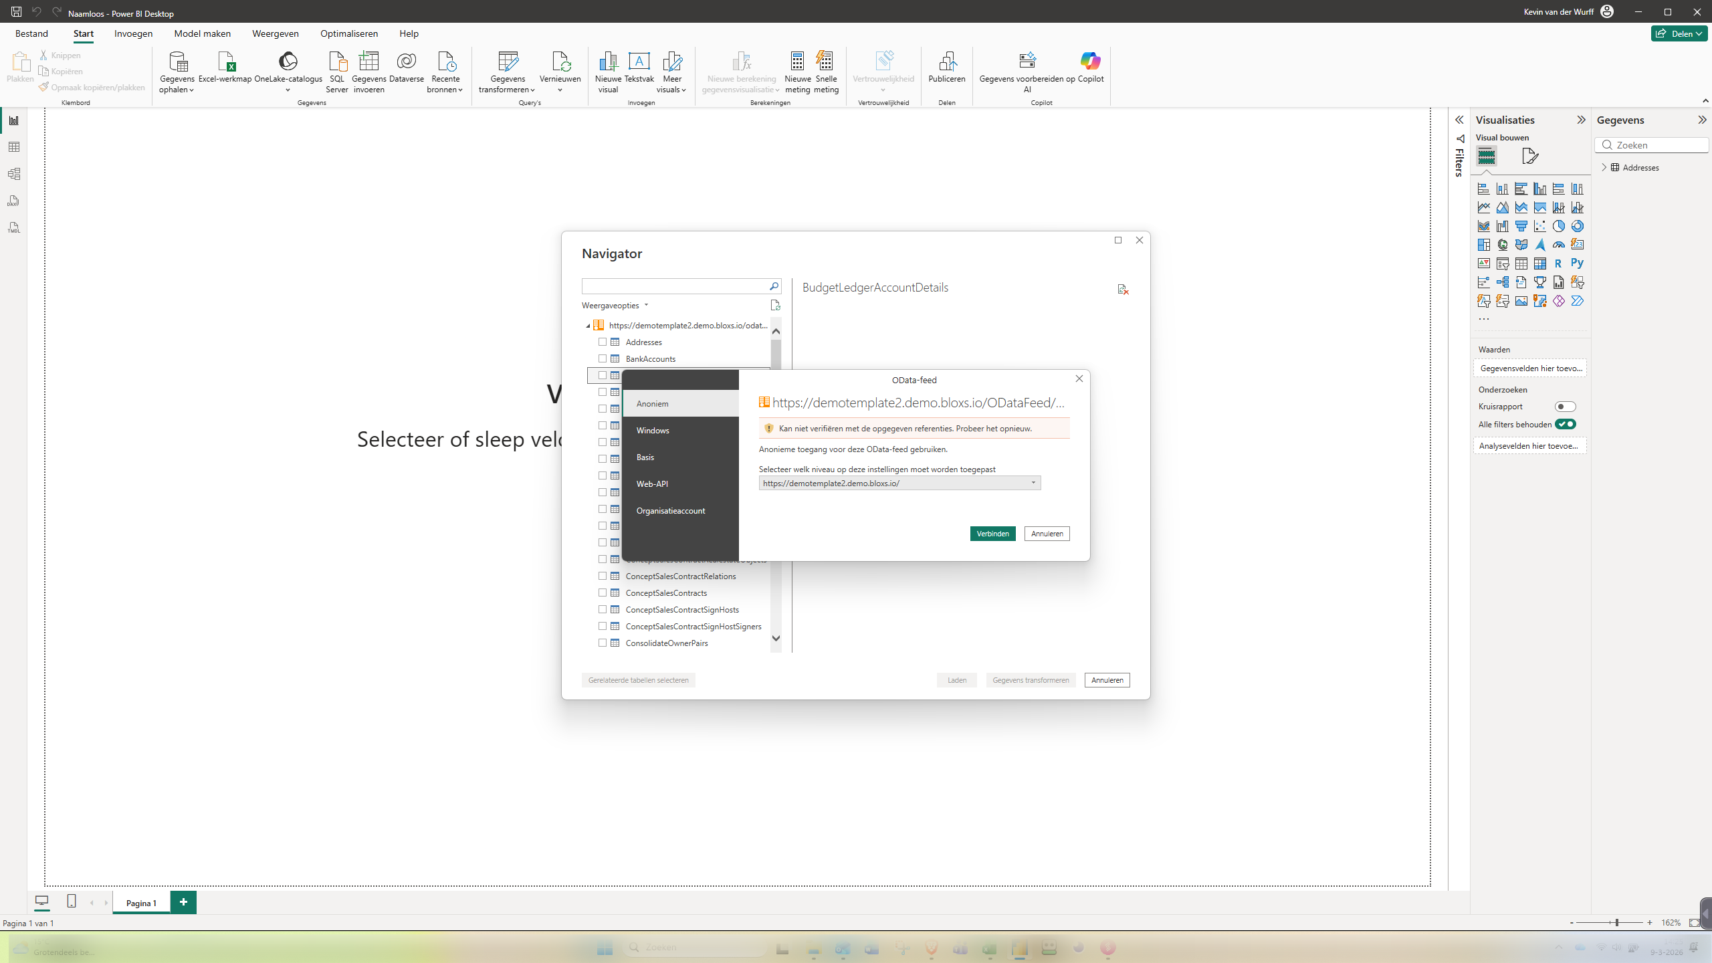Screen dimensions: 1712x963
Task: Click the Navigator search input field
Action: (673, 286)
